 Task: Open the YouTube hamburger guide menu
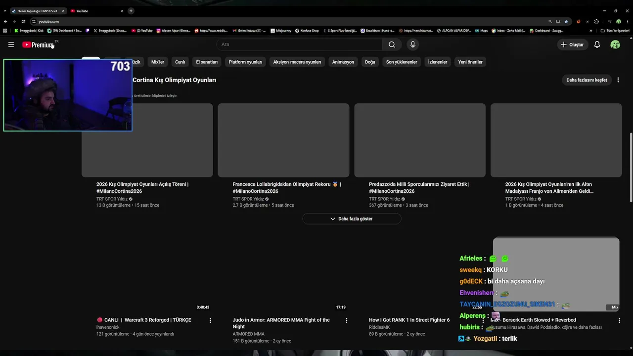click(x=11, y=44)
